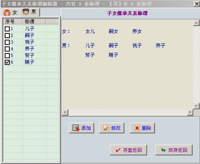Click the preview scroll down arrow
The image size is (200, 164).
(196, 106)
